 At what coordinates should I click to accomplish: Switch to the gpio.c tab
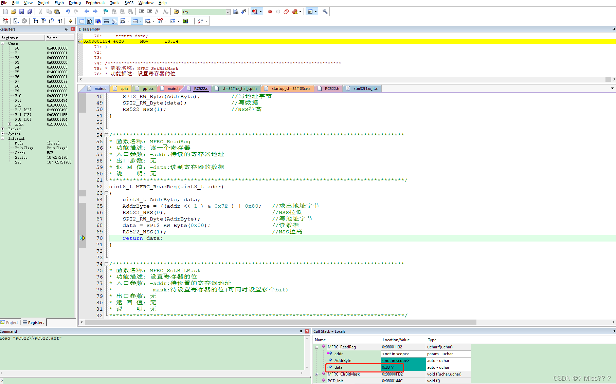click(x=145, y=89)
